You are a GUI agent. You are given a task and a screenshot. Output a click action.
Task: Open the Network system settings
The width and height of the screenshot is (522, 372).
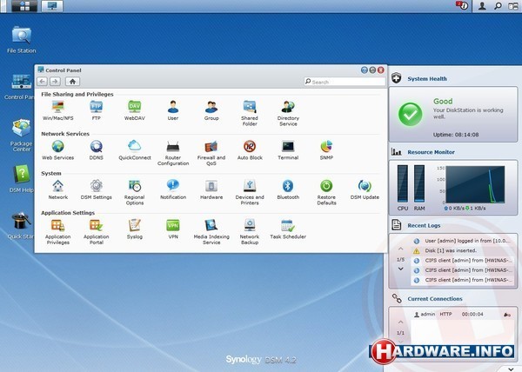pos(58,189)
